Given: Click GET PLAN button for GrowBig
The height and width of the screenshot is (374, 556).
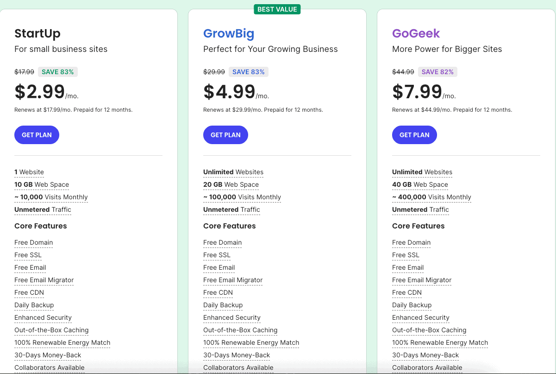Looking at the screenshot, I should pos(225,135).
